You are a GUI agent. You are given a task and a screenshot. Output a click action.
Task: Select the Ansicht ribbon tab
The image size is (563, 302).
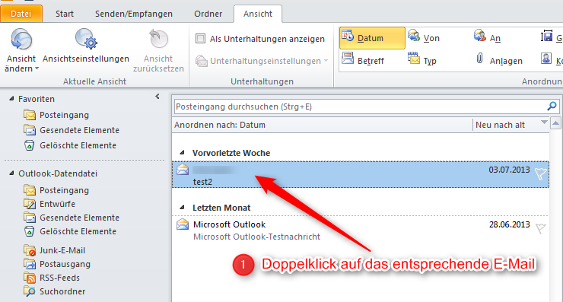pos(258,14)
